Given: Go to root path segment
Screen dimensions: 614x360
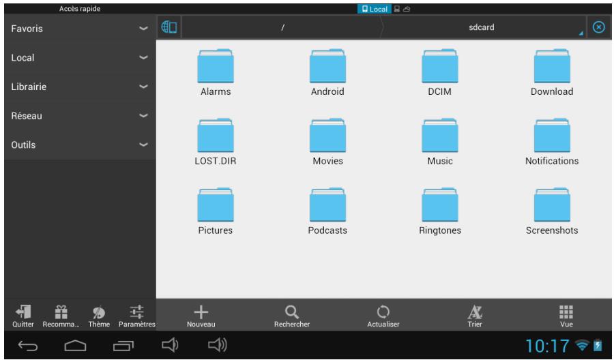Looking at the screenshot, I should [282, 29].
